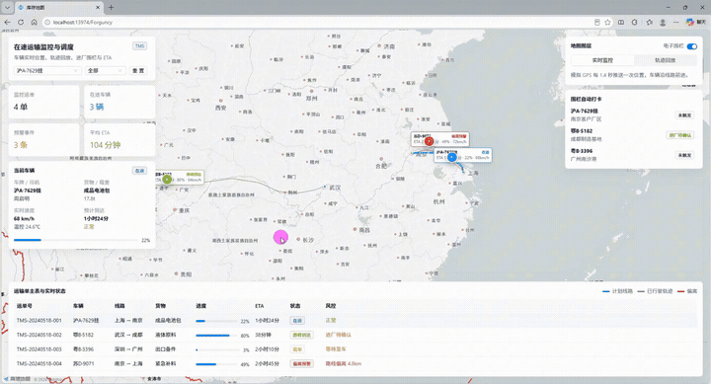Screen dimensions: 711x384
Task: Click the red deviation-alert vehicle marker
Action: tap(429, 141)
